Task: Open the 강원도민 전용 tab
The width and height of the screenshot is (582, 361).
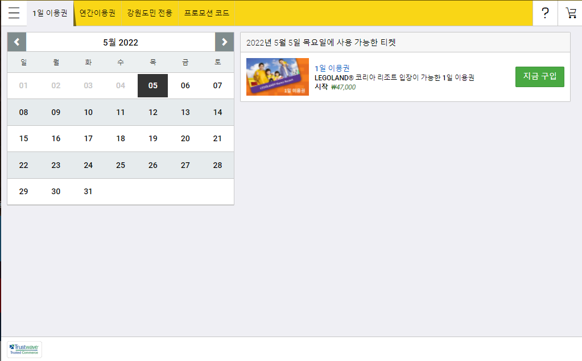Action: tap(150, 13)
